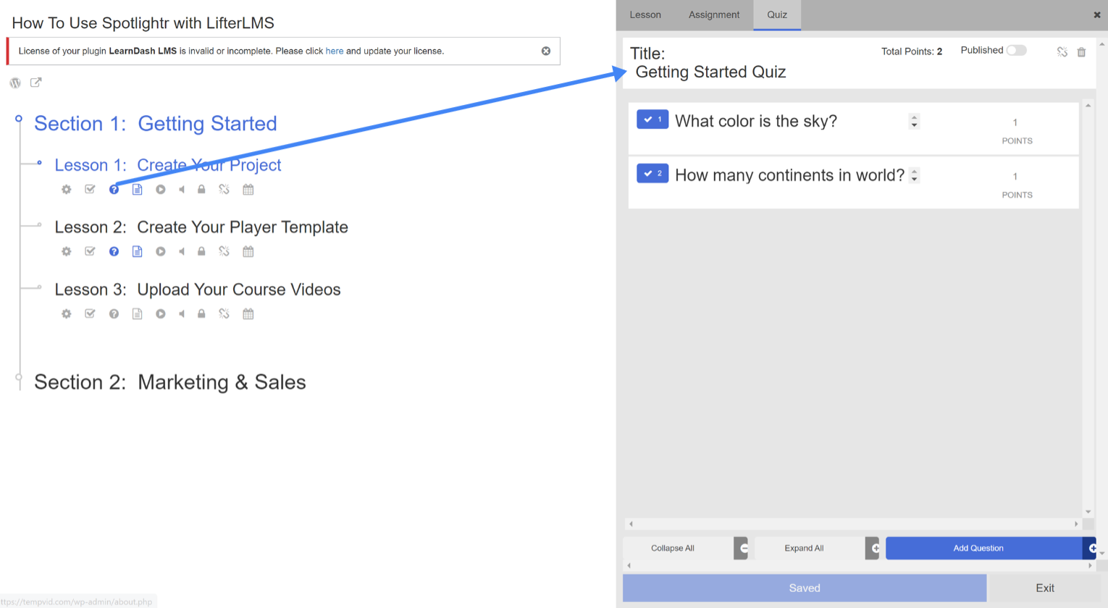Click prerequisite lock icon under Lesson 1
The image size is (1108, 608).
coord(201,190)
